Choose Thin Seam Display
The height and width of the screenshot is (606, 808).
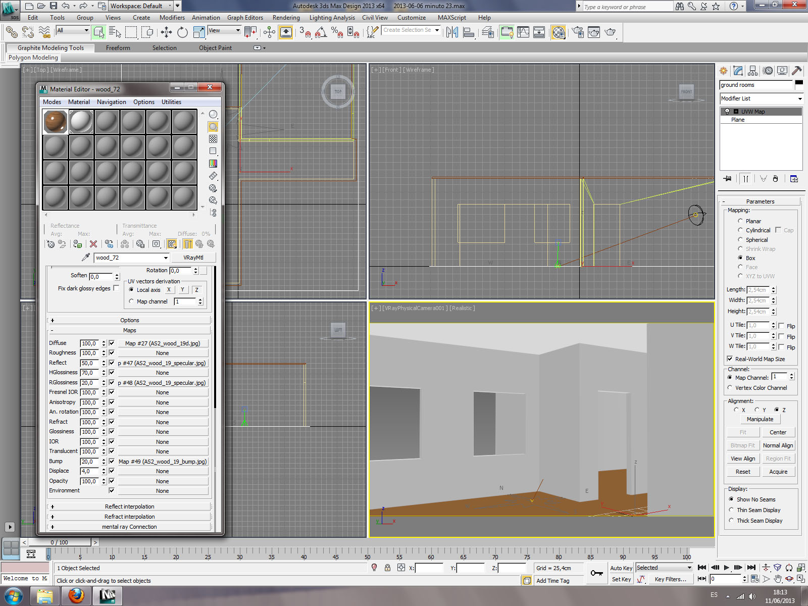[731, 510]
